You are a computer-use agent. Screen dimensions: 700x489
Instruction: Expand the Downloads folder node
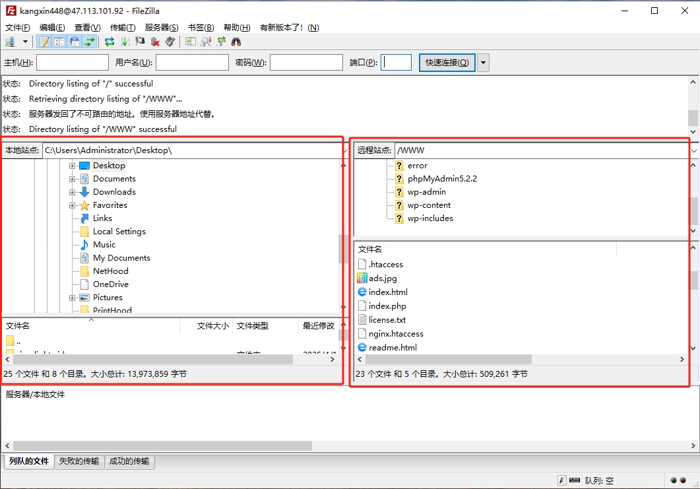(72, 192)
